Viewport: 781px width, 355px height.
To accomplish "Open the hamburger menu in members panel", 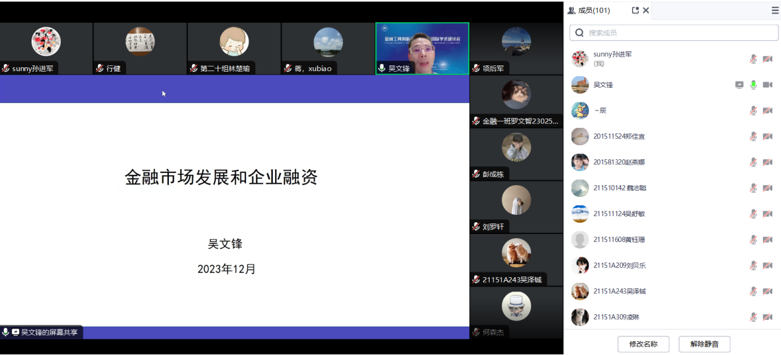I will (775, 10).
